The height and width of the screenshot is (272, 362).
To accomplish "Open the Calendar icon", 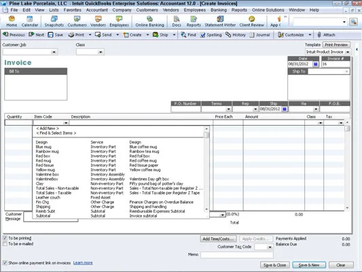I will (x=30, y=21).
